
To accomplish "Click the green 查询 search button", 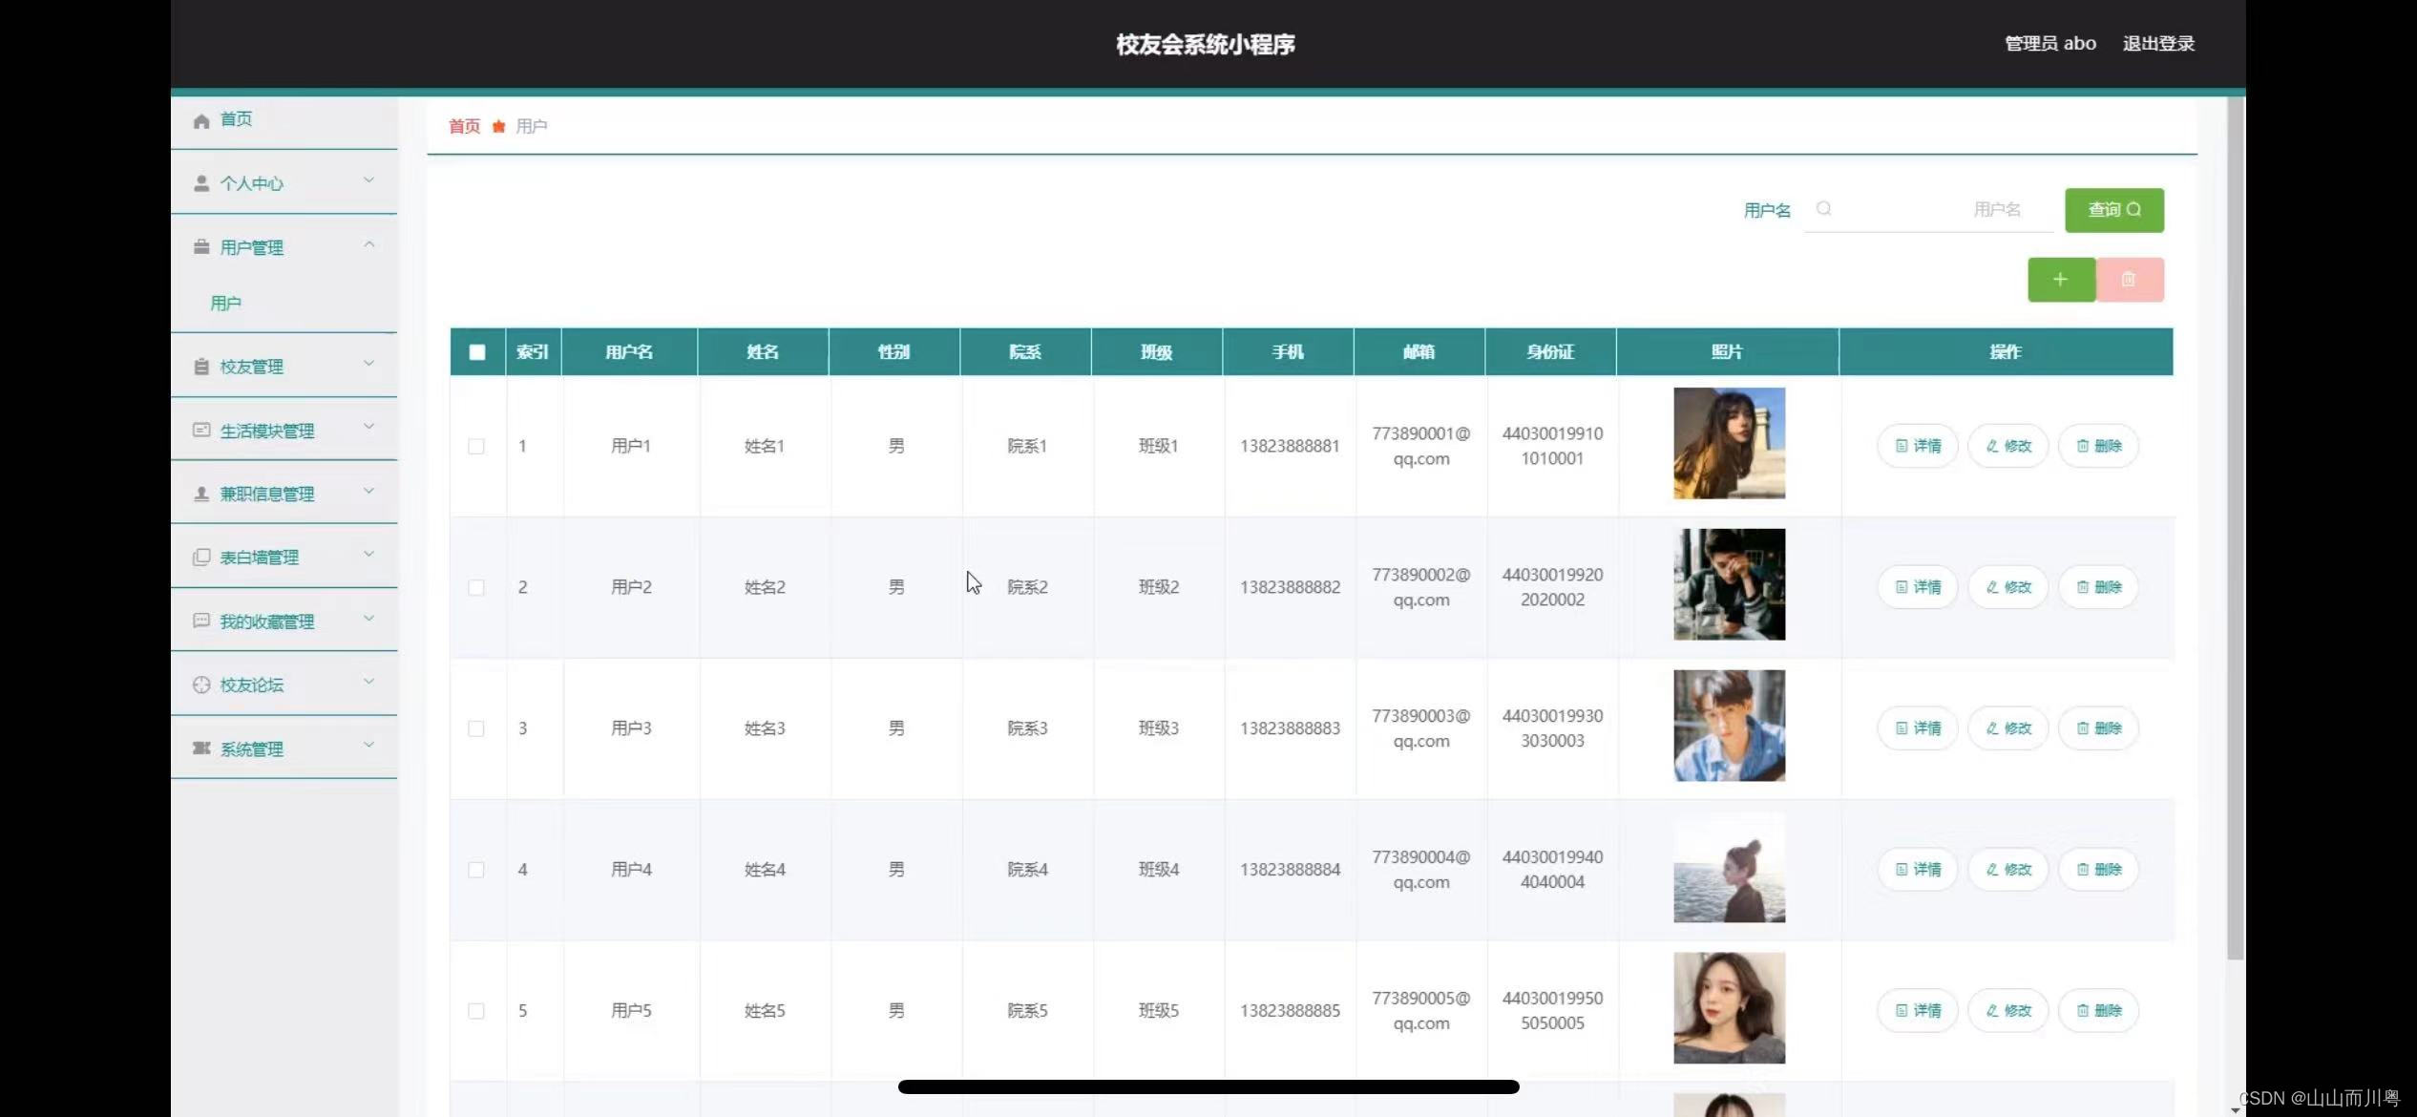I will click(x=2114, y=210).
